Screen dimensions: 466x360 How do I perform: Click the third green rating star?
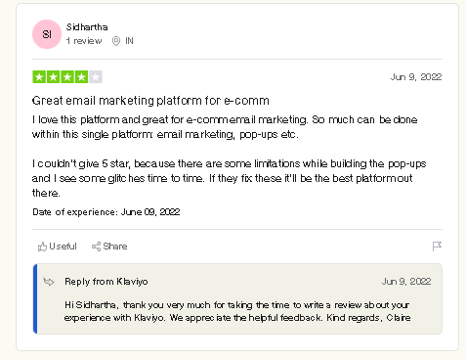click(x=67, y=77)
